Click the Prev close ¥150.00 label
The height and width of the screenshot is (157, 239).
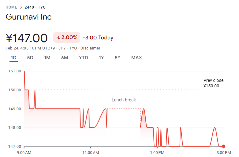coord(213,83)
